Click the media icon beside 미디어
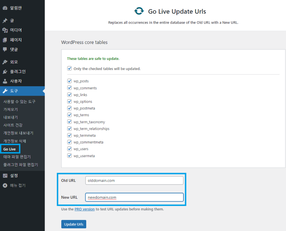The width and height of the screenshot is (286, 231). pos(5,30)
